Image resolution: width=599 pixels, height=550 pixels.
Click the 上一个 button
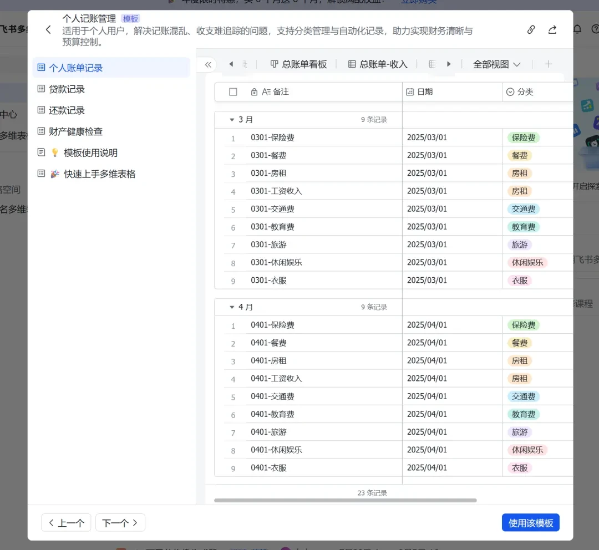(x=66, y=522)
